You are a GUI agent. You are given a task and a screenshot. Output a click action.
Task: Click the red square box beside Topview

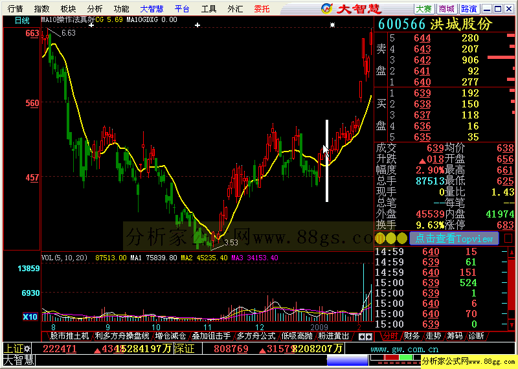coord(508,238)
